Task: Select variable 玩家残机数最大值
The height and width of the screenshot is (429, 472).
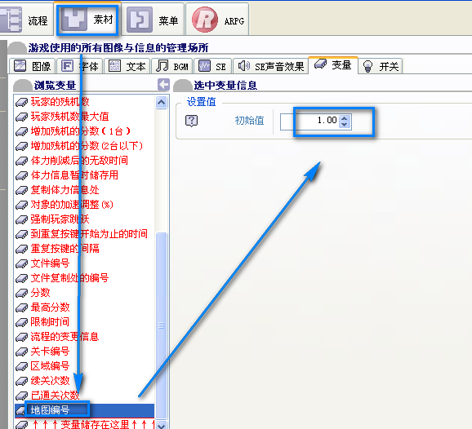Action: [70, 117]
